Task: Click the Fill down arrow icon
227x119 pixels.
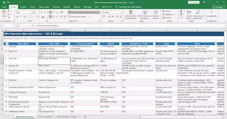Action: click(181, 14)
